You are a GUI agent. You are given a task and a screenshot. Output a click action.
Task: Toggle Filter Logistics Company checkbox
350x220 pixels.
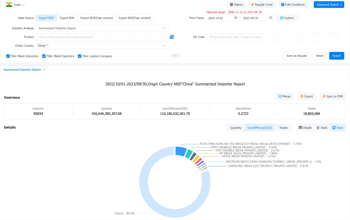[80, 56]
